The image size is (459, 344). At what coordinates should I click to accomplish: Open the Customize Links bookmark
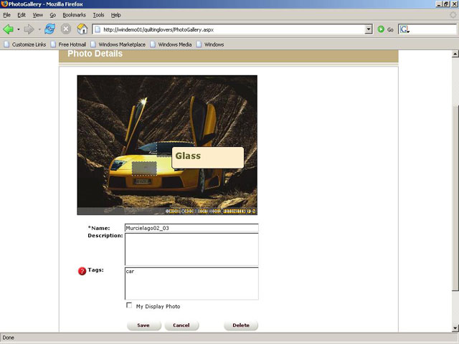point(25,44)
